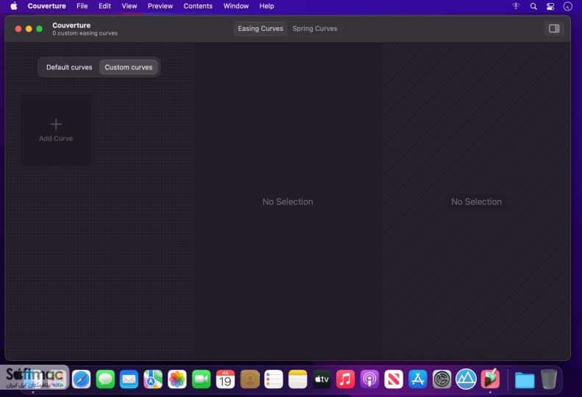Open Maps from the dock
Image resolution: width=582 pixels, height=397 pixels.
point(153,379)
